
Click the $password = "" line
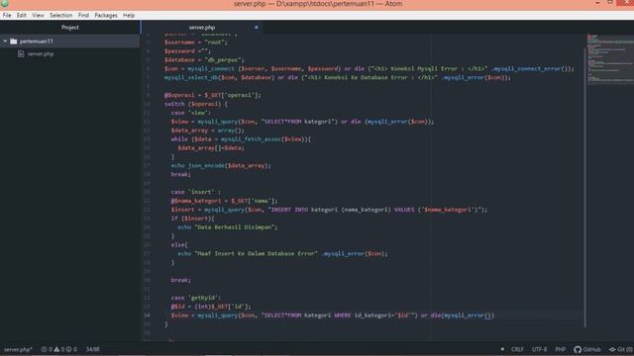[x=187, y=50]
